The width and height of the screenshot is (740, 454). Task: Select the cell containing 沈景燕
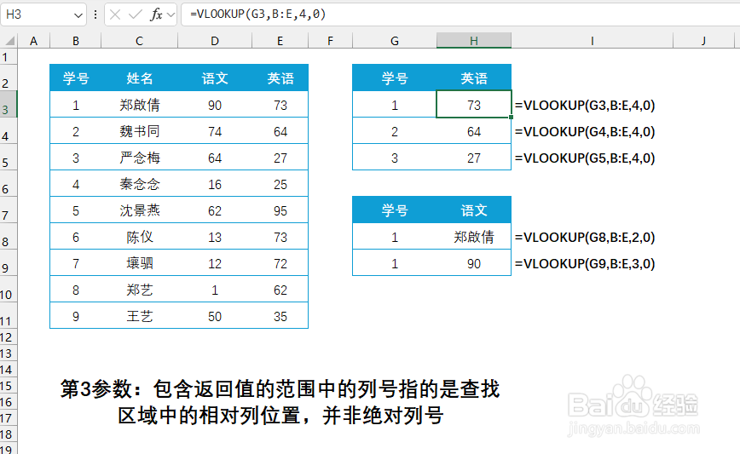pos(139,210)
